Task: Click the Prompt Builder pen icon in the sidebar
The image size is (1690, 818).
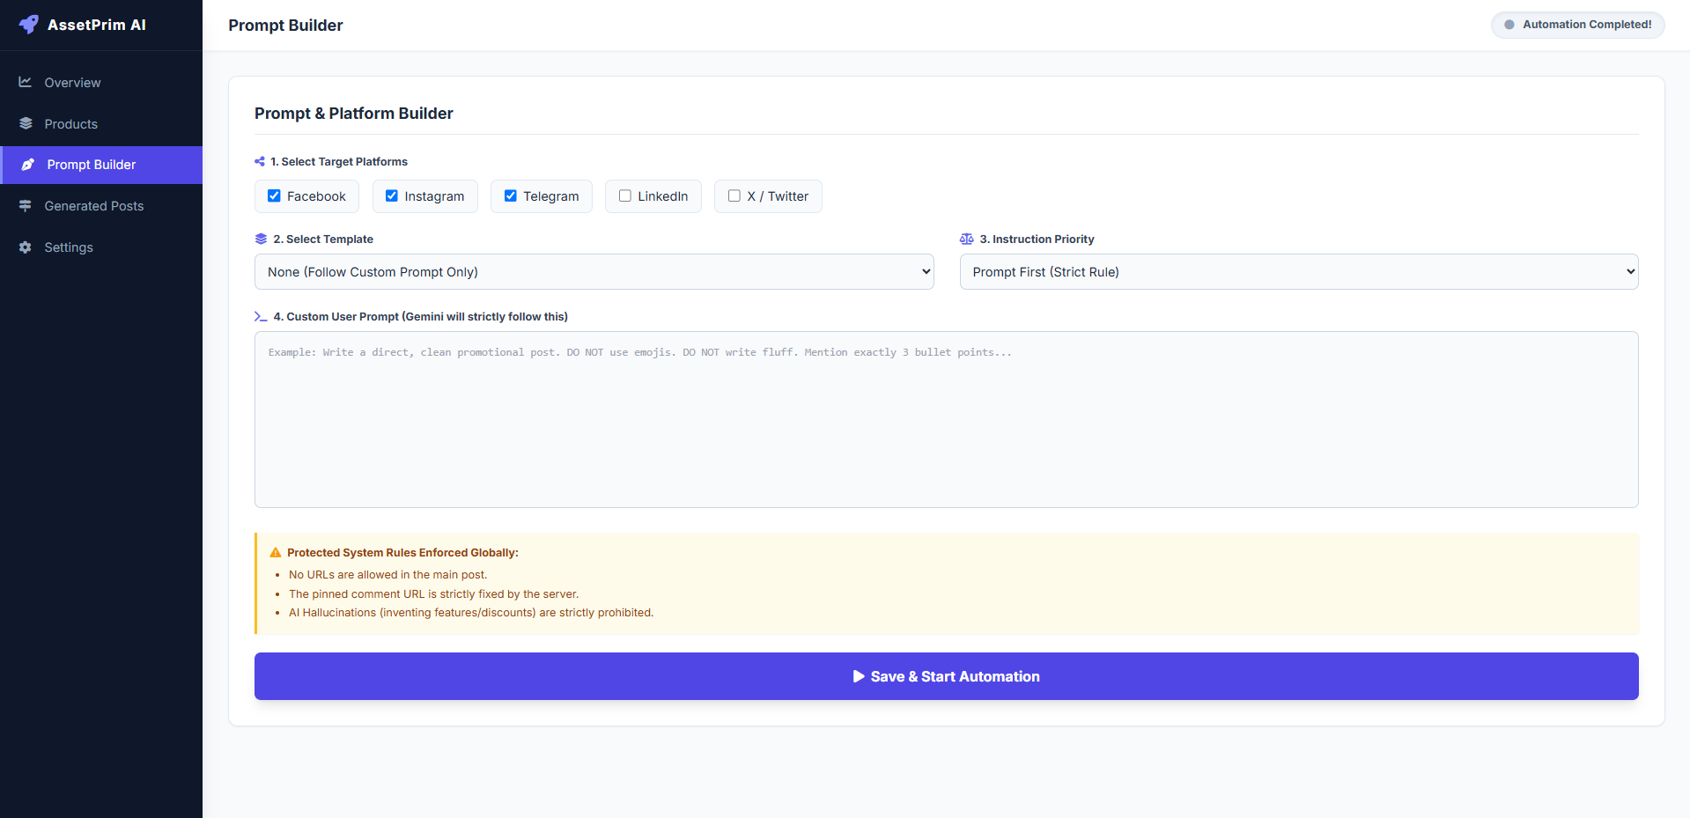Action: (28, 165)
